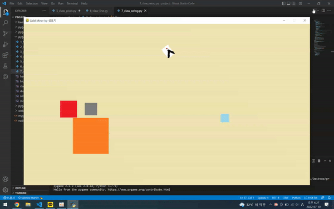Viewport: 334px width, 209px height.
Task: Switch to the 5_claw_pivot.py tab
Action: pos(66,11)
